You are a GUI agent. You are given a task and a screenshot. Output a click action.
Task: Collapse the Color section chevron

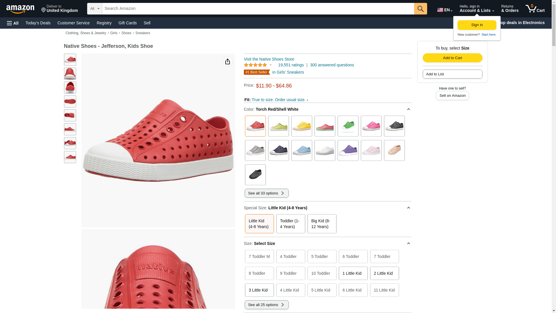pos(408,109)
